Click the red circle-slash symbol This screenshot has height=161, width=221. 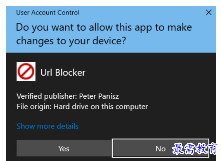[26, 71]
